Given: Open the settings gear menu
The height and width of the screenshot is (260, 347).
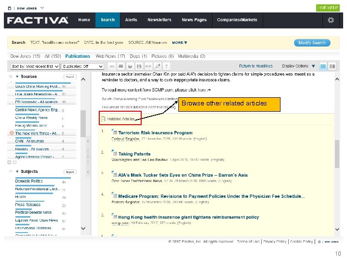Looking at the screenshot, I should tap(331, 20).
